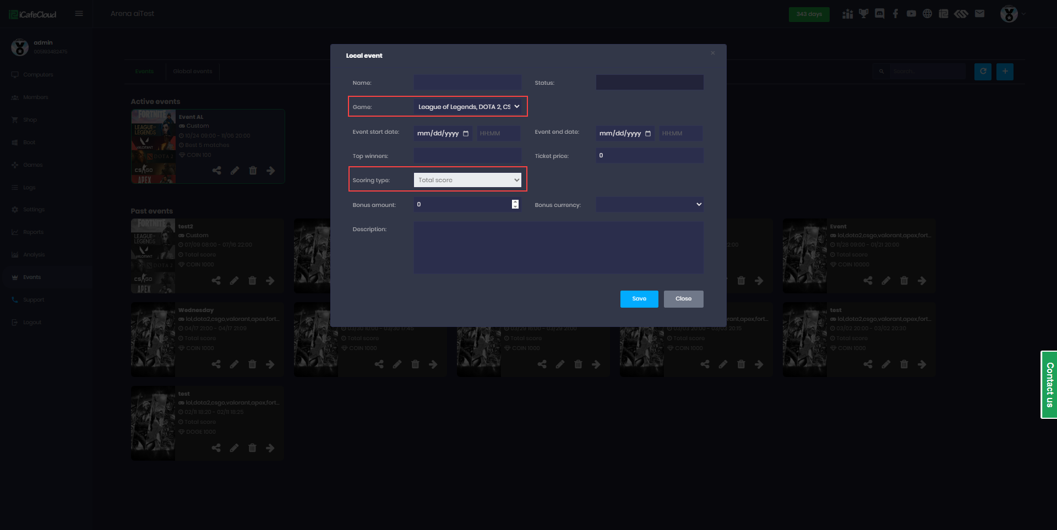The image size is (1057, 530).
Task: Click the Save button
Action: 639,299
